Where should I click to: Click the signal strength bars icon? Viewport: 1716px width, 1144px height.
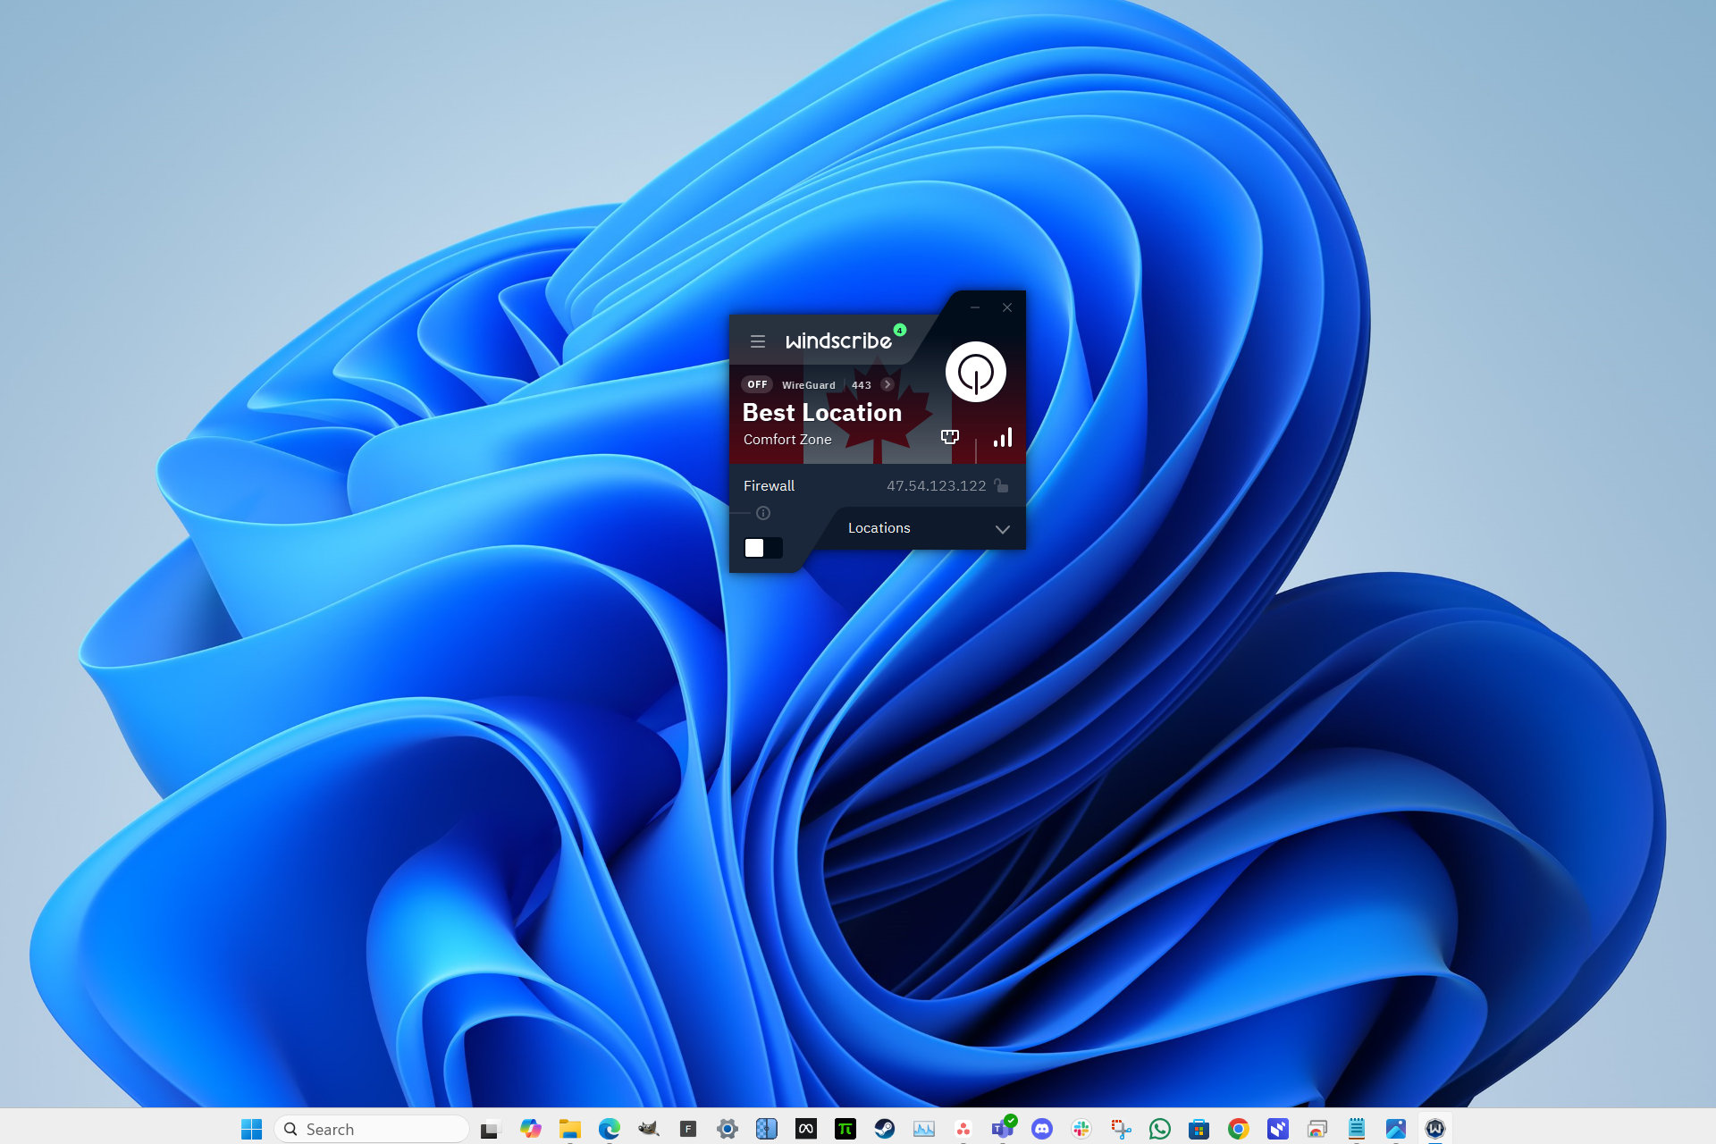pos(1002,438)
